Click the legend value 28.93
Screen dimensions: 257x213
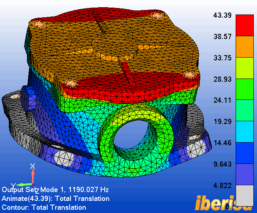(x=222, y=79)
